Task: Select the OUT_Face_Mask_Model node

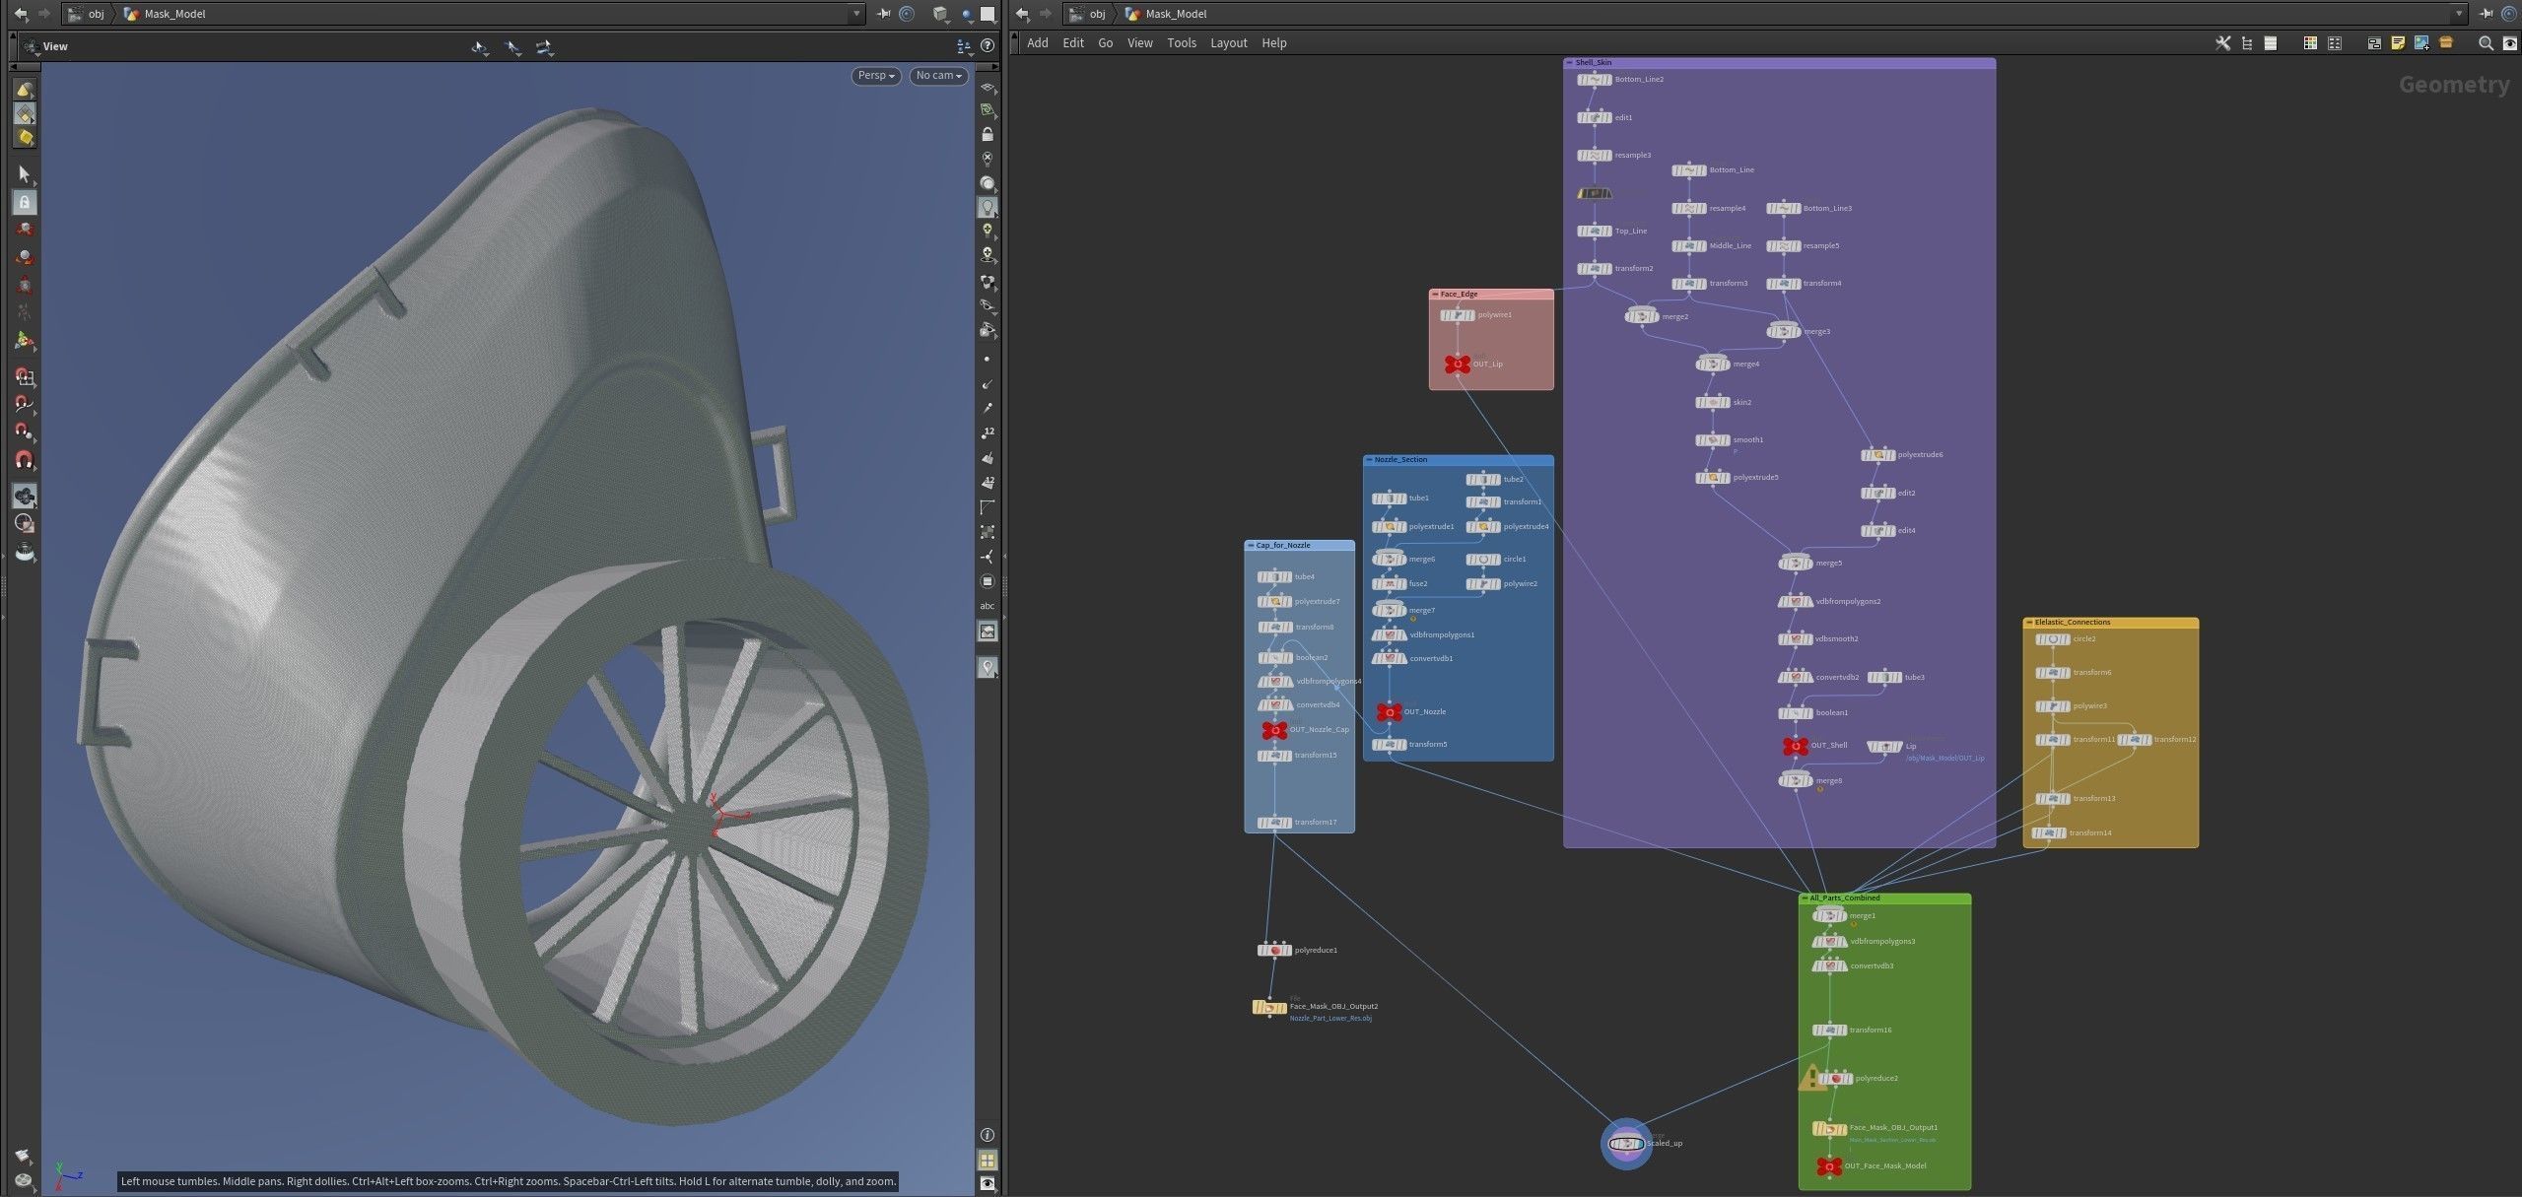Action: 1829,1166
